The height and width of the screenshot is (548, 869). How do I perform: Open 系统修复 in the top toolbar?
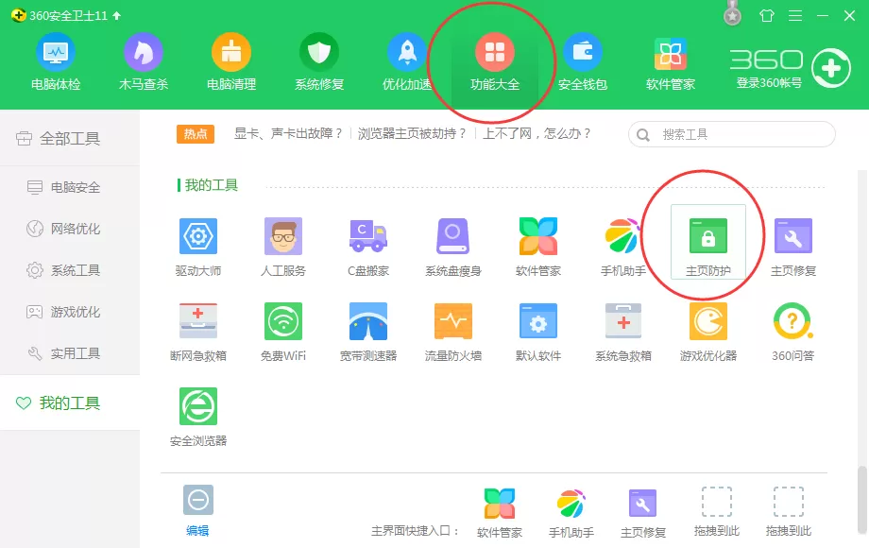319,61
